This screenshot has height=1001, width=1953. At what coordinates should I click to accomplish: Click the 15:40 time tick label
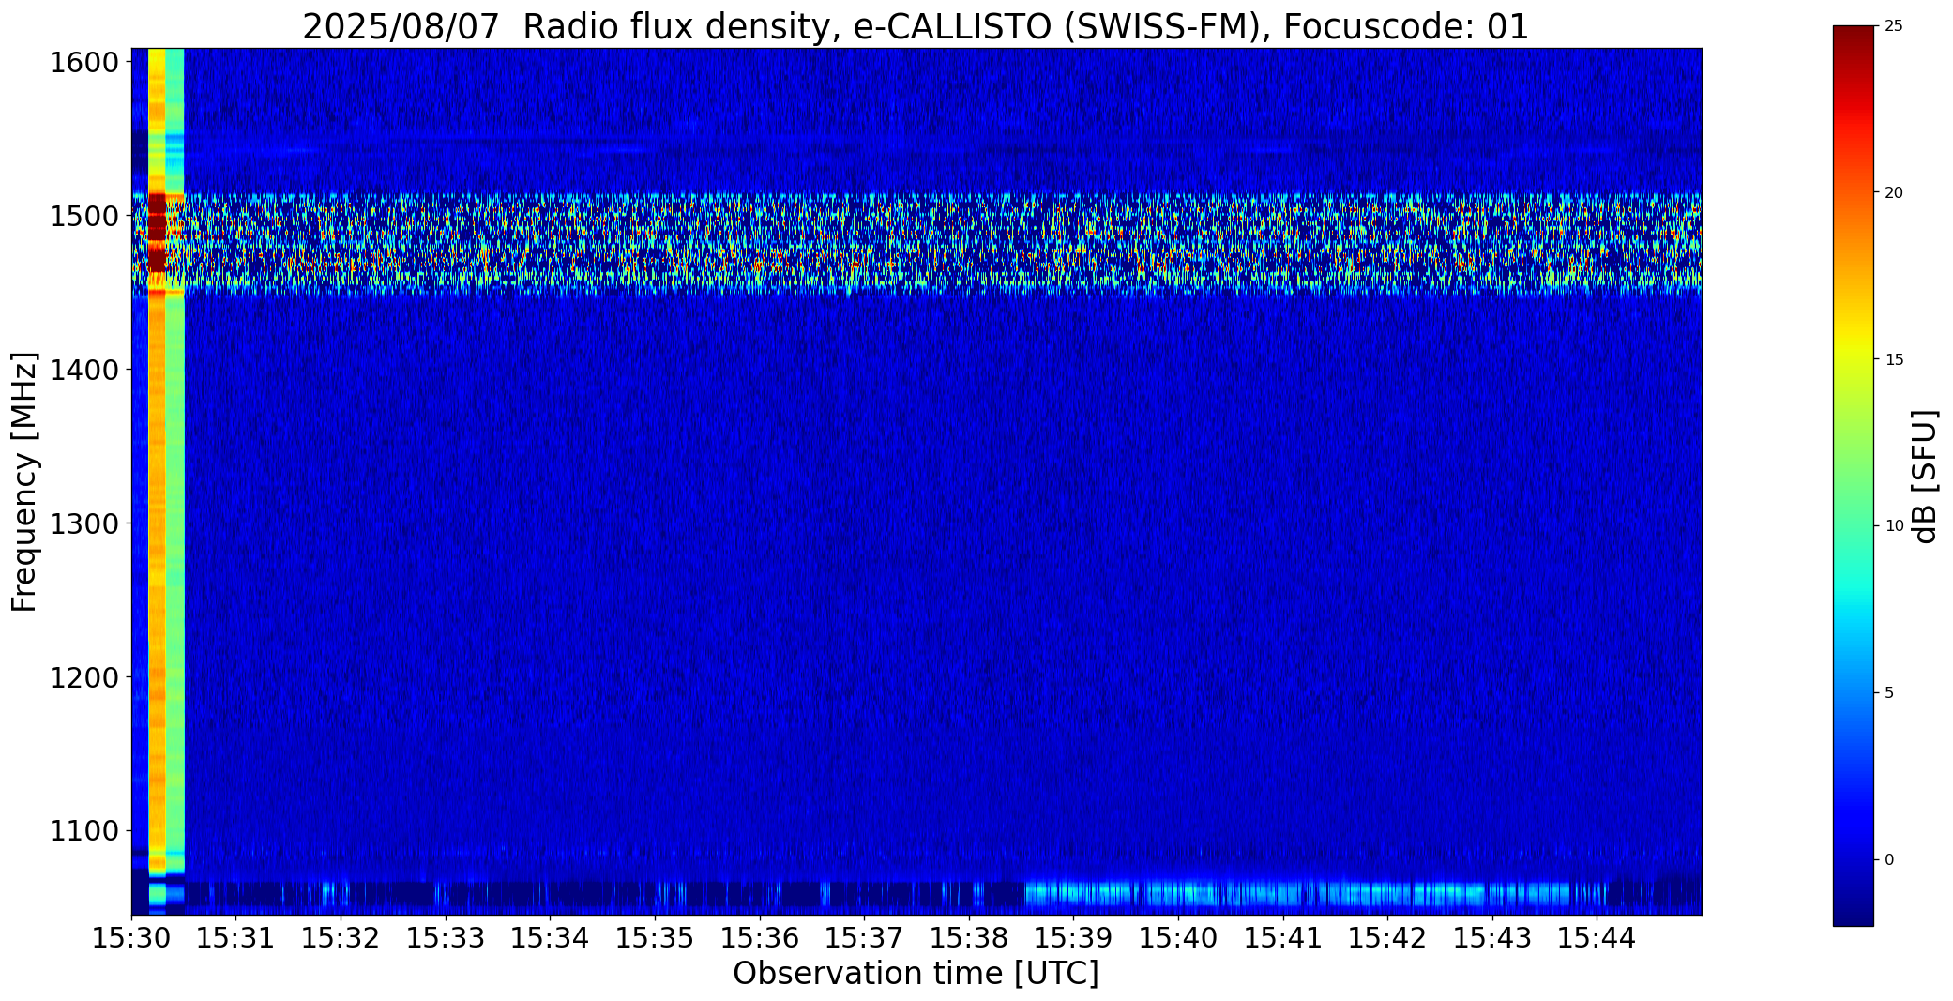point(1179,938)
